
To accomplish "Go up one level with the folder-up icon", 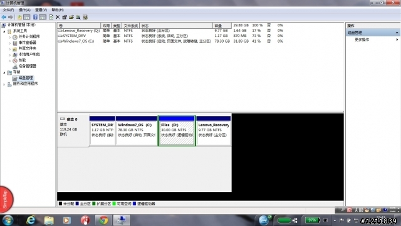I will [19, 17].
